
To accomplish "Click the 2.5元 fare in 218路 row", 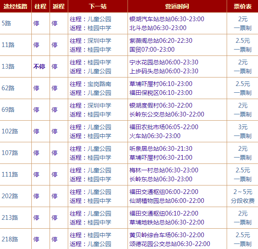I will 243,235.
